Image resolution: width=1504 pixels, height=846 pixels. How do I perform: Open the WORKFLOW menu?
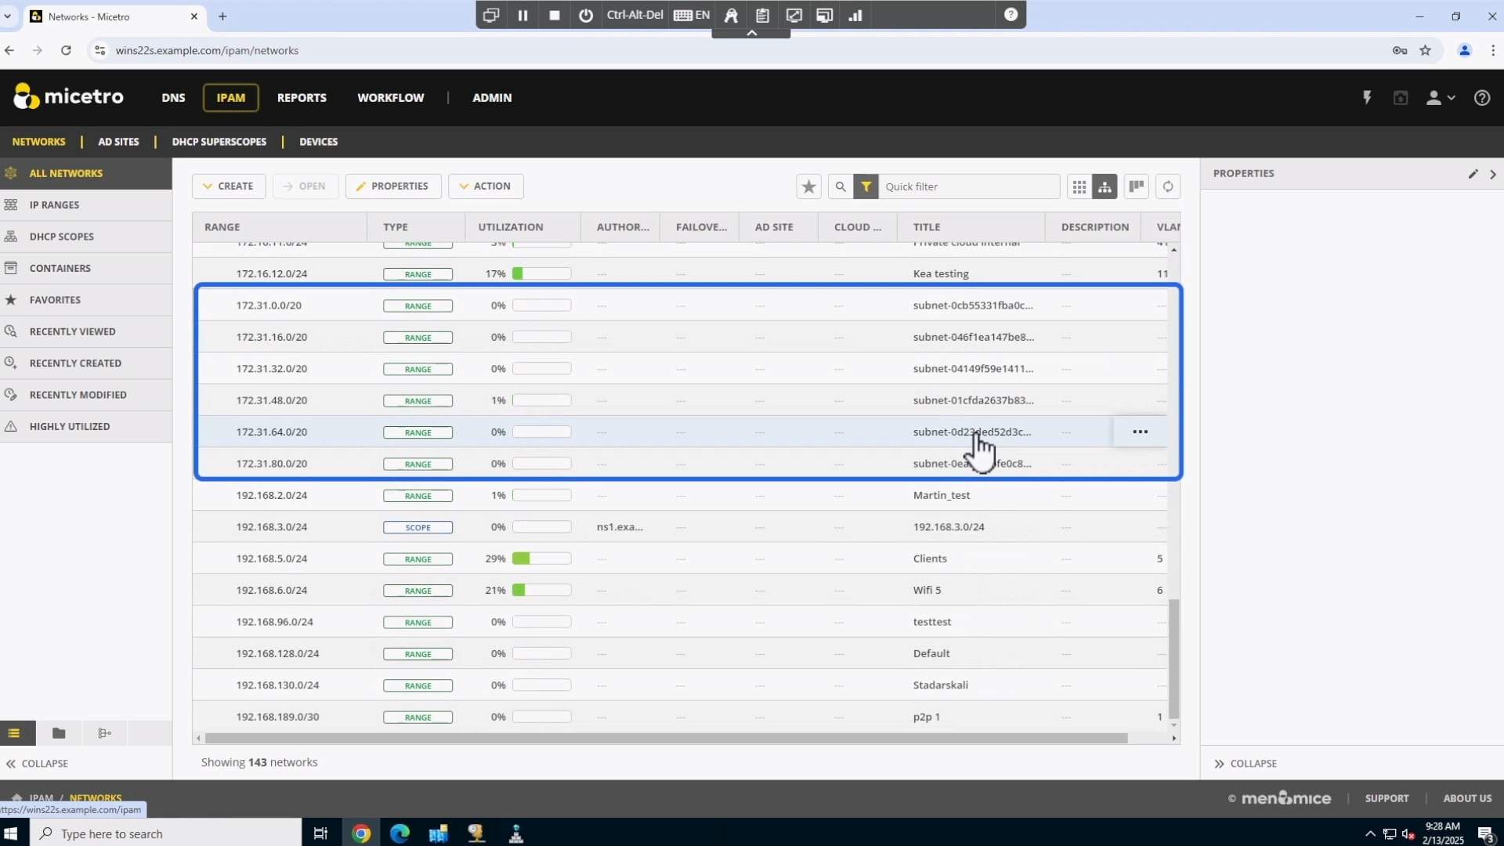point(390,97)
